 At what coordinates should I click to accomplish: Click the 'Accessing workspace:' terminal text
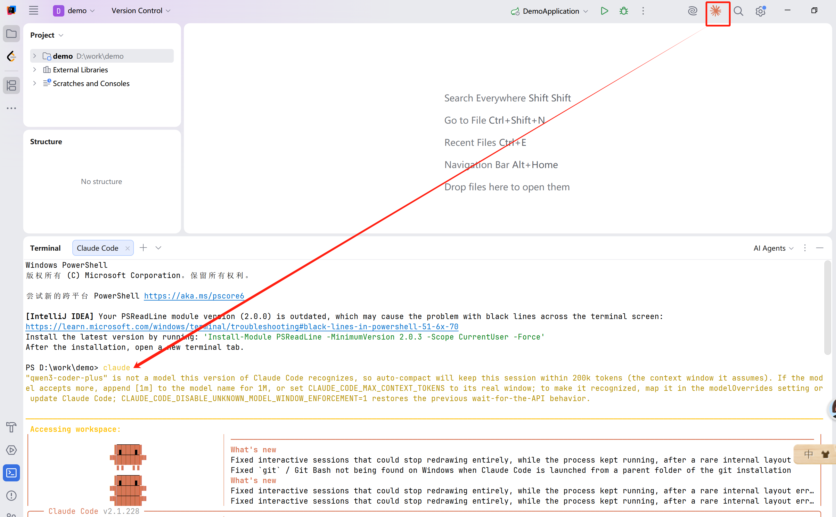tap(75, 429)
